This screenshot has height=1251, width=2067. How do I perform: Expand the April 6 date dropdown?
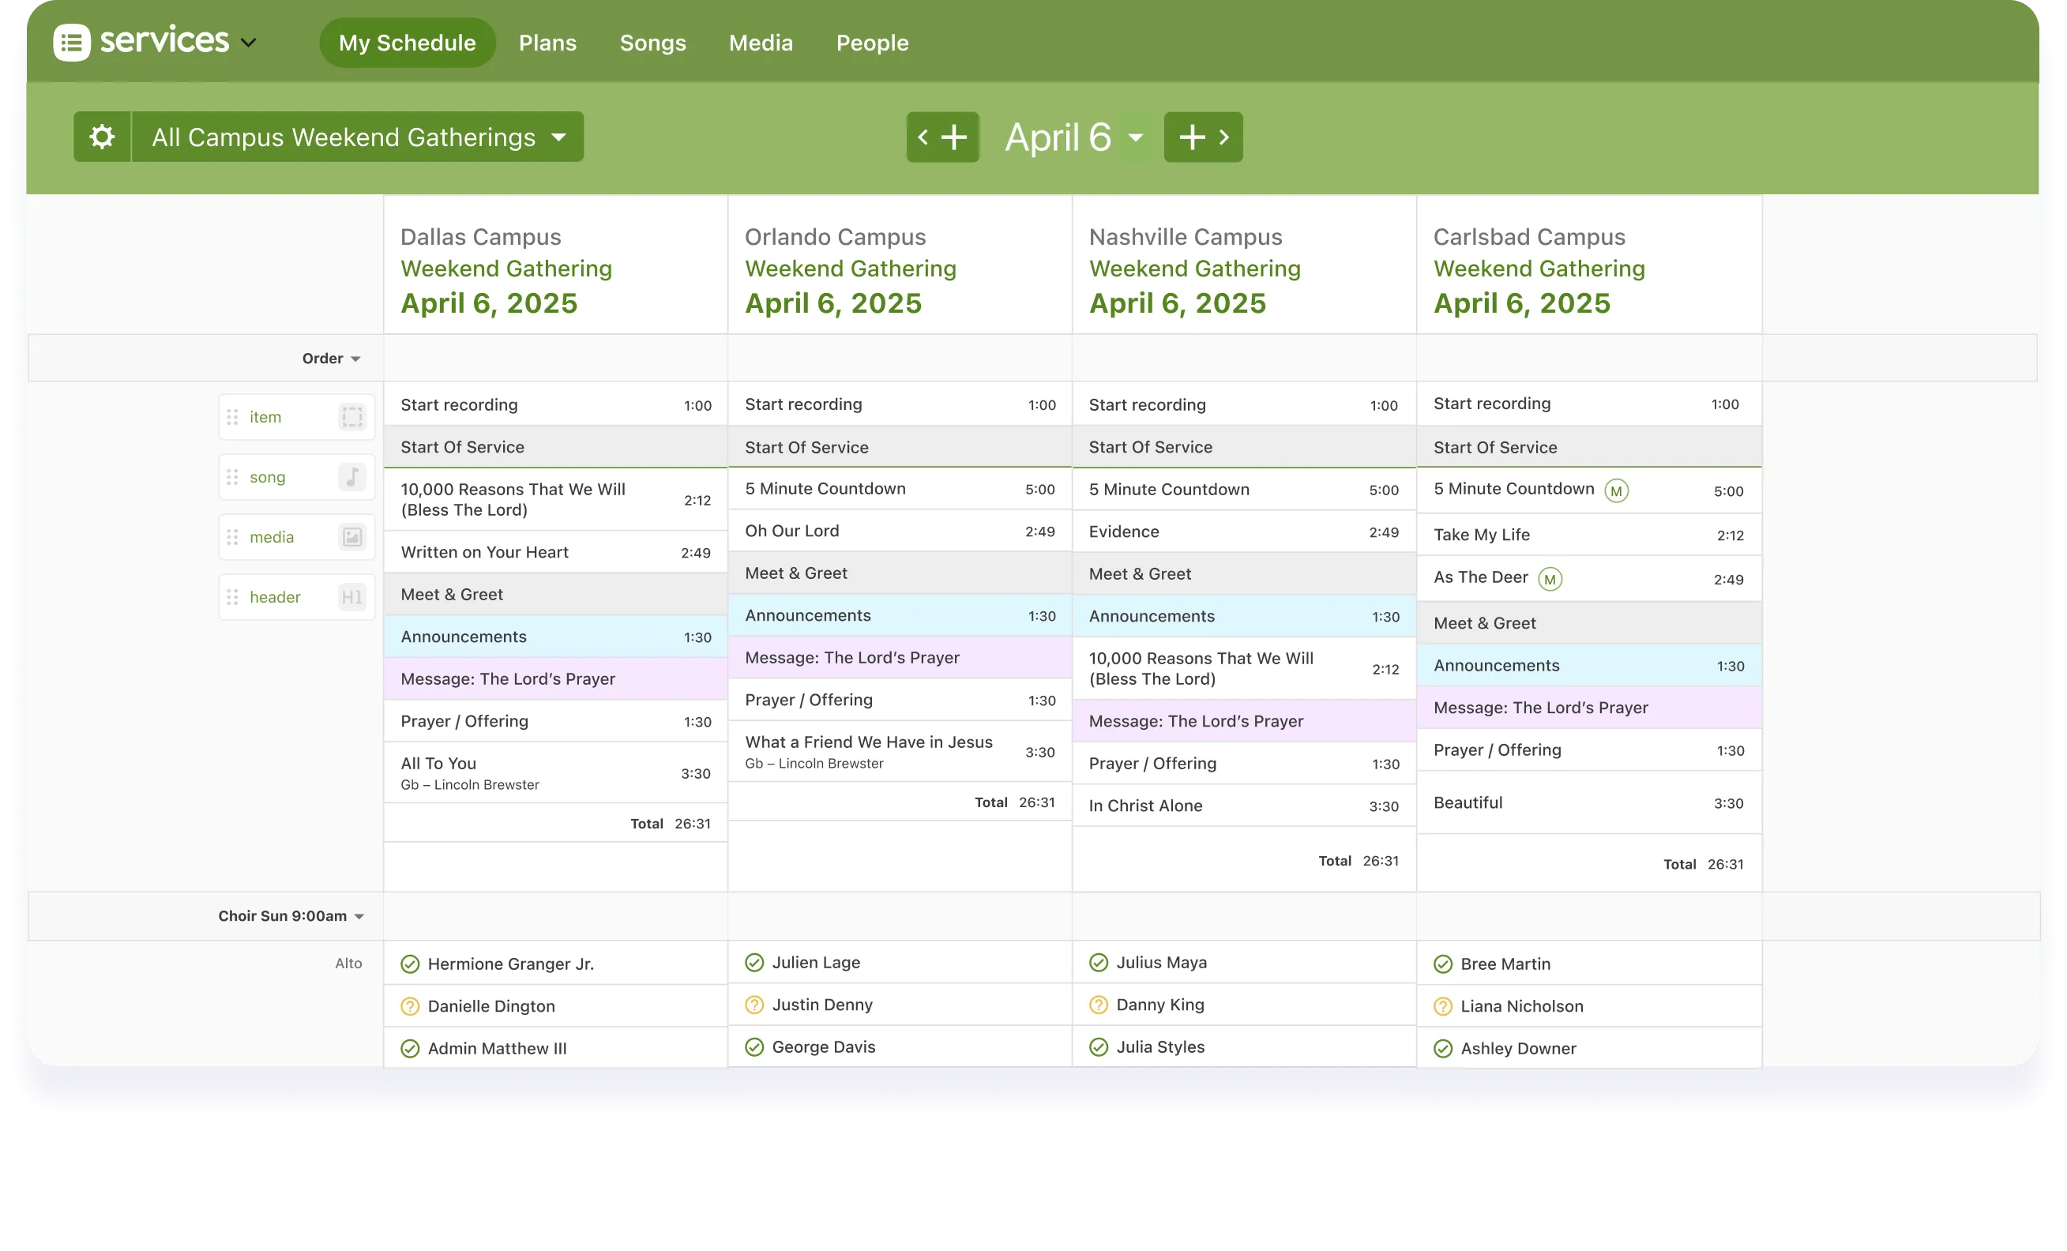point(1136,137)
